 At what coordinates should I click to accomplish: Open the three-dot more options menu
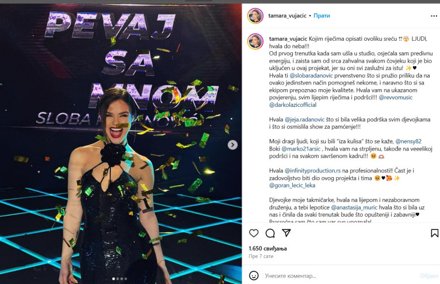click(434, 16)
